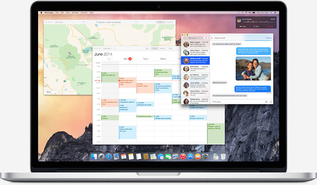
Task: Open Reminders icon in the Dock
Action: (139, 157)
